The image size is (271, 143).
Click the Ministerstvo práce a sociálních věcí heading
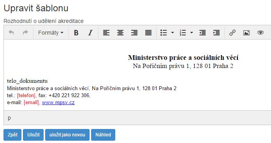[x=183, y=58]
